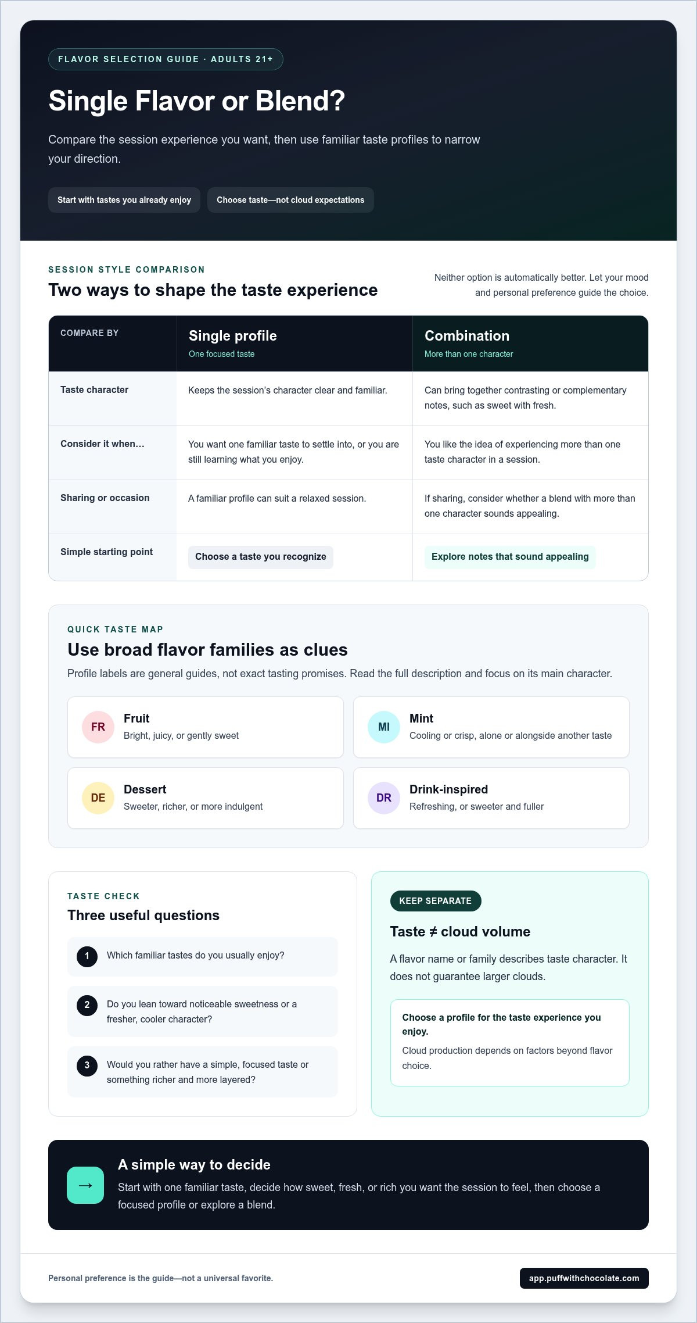Screen dimensions: 697x1323
Task: Click the 'Choose a profile' callout box
Action: (510, 1043)
